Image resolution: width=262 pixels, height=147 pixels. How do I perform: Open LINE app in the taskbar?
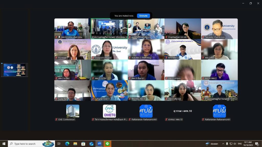[107, 144]
